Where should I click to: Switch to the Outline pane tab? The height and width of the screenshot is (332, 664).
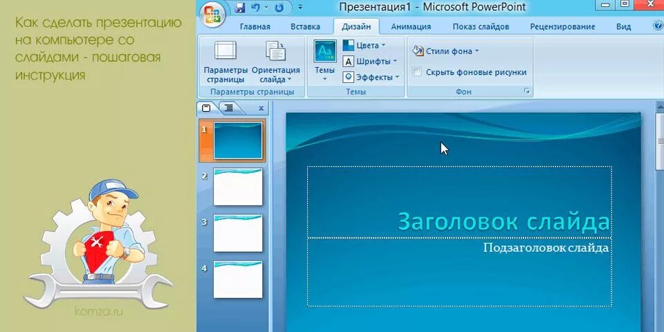pyautogui.click(x=229, y=109)
